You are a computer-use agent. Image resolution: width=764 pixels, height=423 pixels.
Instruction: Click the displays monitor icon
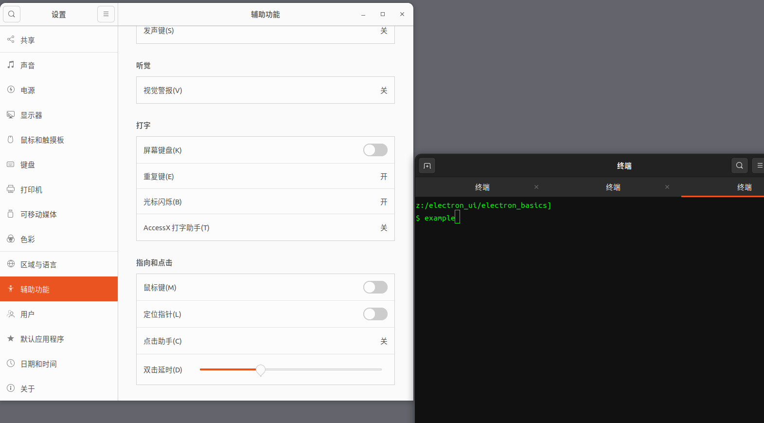click(x=11, y=114)
